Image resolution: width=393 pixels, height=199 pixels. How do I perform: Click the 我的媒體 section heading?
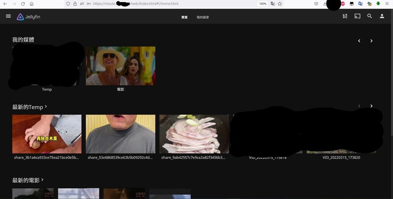pyautogui.click(x=23, y=40)
